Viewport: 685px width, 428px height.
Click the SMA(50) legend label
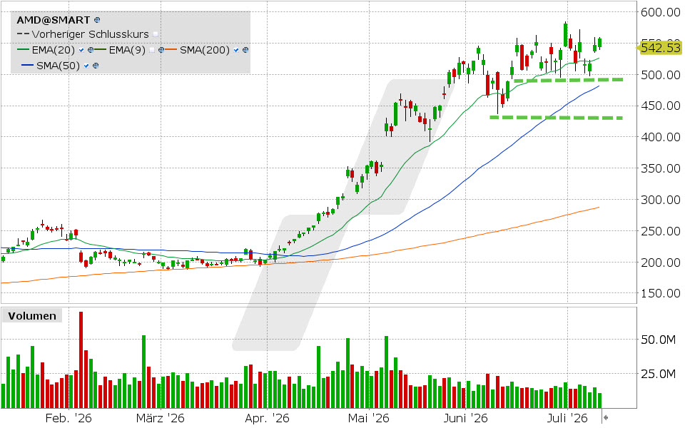click(58, 66)
